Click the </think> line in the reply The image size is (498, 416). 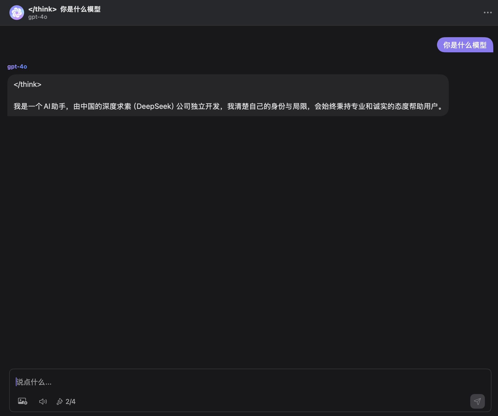(x=27, y=84)
